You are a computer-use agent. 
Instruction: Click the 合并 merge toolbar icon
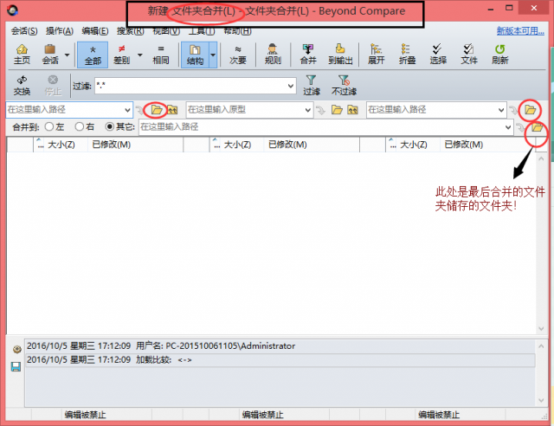click(x=308, y=55)
